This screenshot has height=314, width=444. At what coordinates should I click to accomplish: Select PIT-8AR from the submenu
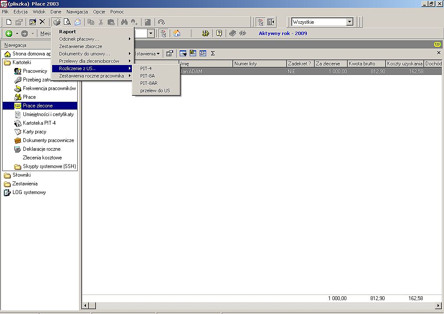click(156, 83)
